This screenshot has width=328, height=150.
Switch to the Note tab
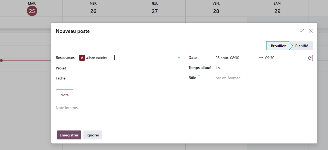point(64,95)
